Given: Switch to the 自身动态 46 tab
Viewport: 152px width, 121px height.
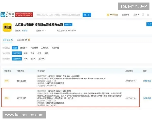Looking at the screenshot, I should click(x=8, y=40).
